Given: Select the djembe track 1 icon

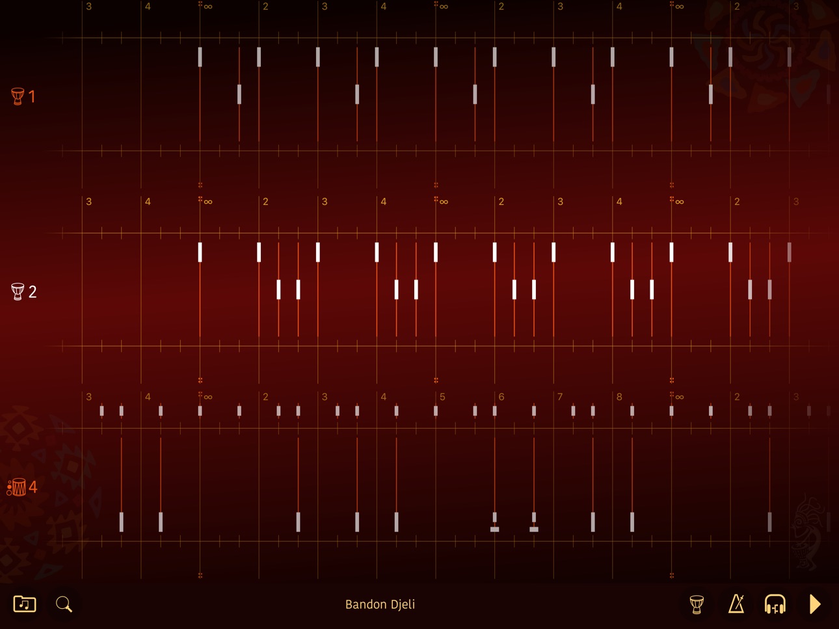Looking at the screenshot, I should pyautogui.click(x=23, y=96).
